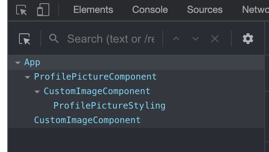Collapse the nested CustomImageComponent arrow
The image size is (269, 152).
[37, 92]
